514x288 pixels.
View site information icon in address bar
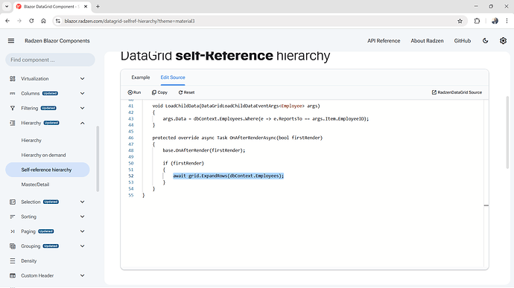tap(58, 21)
